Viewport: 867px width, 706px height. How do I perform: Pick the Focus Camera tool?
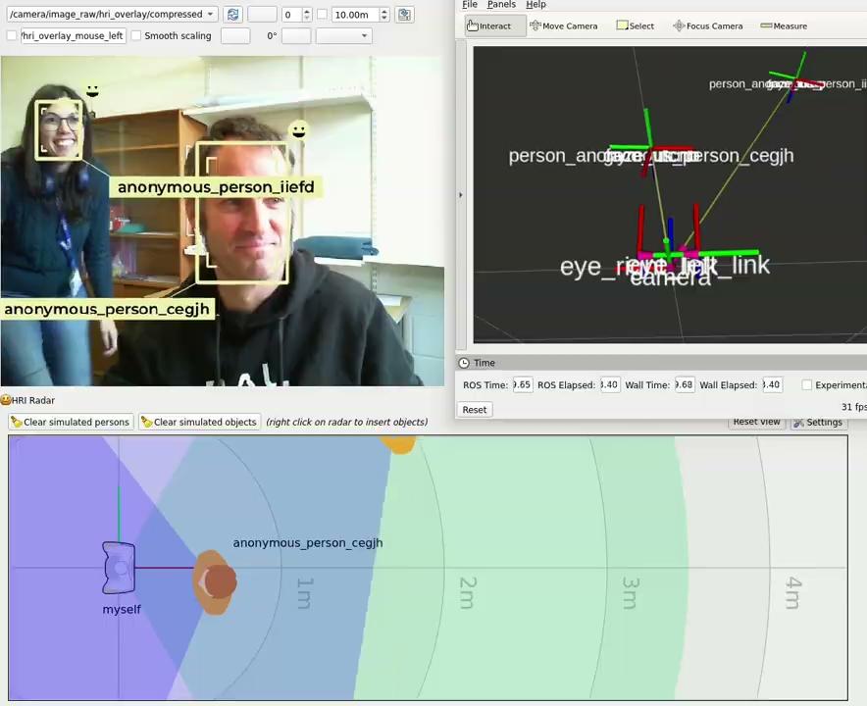coord(707,25)
